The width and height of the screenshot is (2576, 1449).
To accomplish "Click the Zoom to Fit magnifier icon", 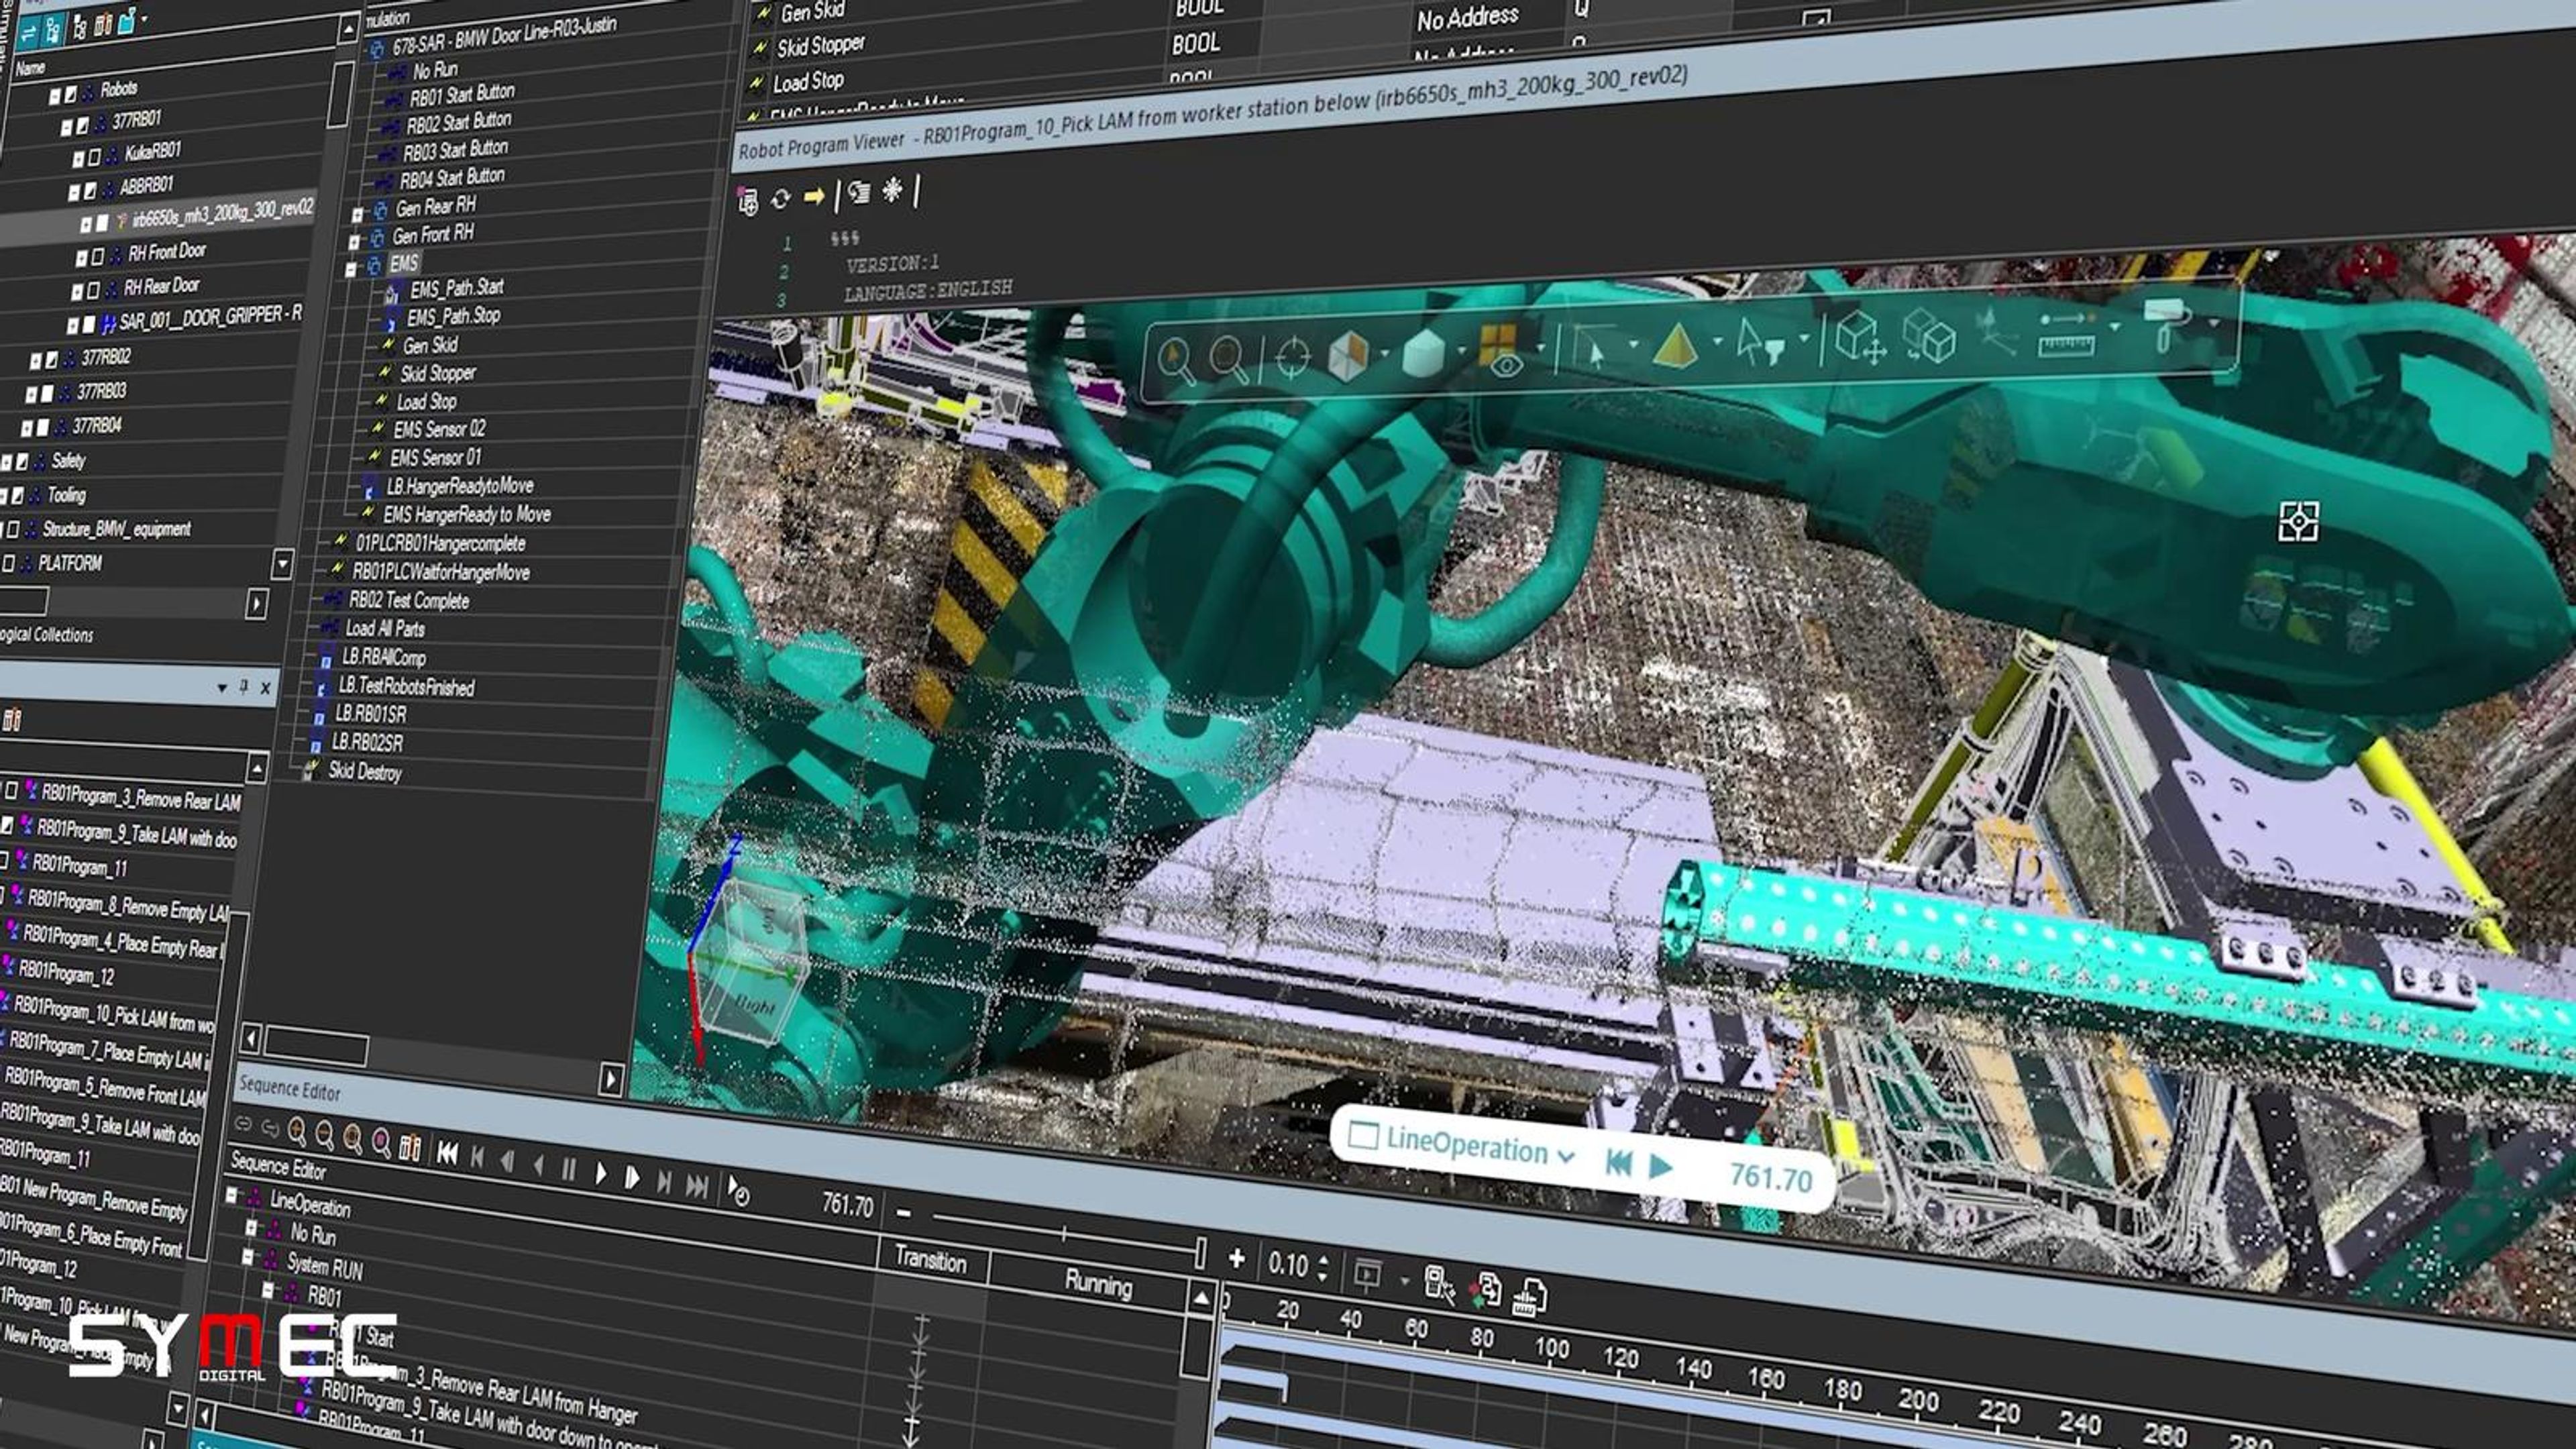I will (1228, 359).
